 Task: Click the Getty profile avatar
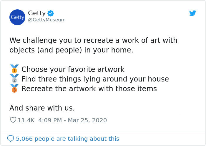(x=17, y=17)
